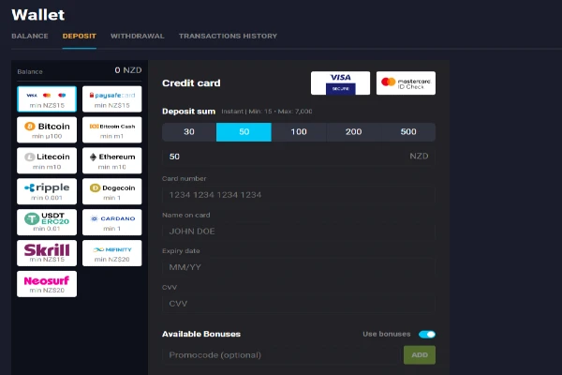
Task: Pick Neosurf deposit option
Action: [x=47, y=283]
